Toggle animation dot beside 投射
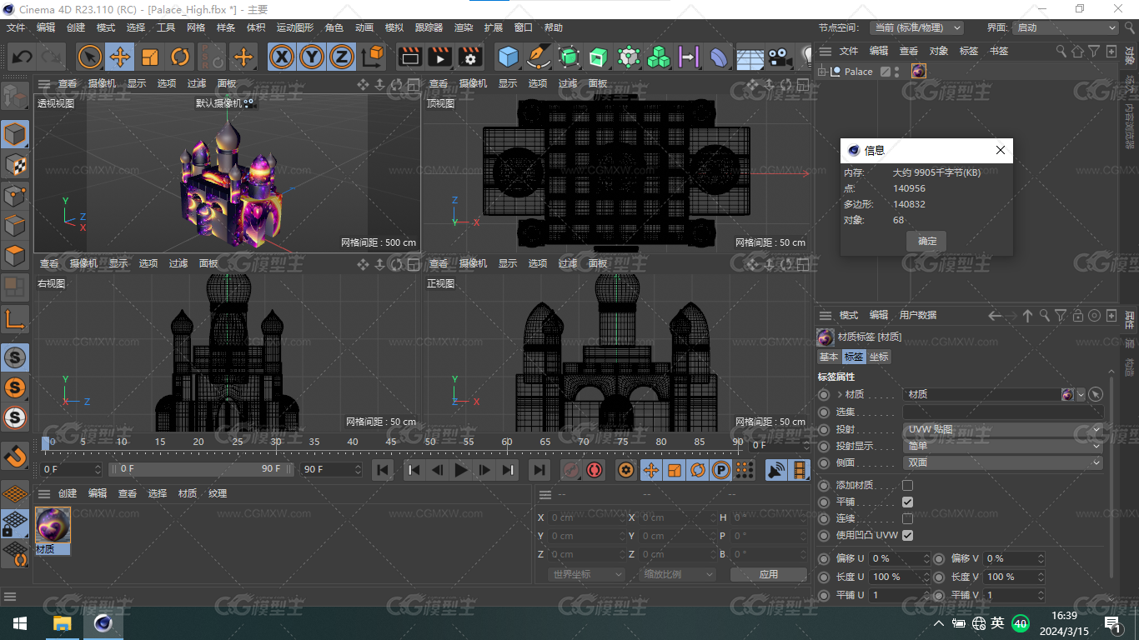The image size is (1139, 640). pyautogui.click(x=824, y=429)
